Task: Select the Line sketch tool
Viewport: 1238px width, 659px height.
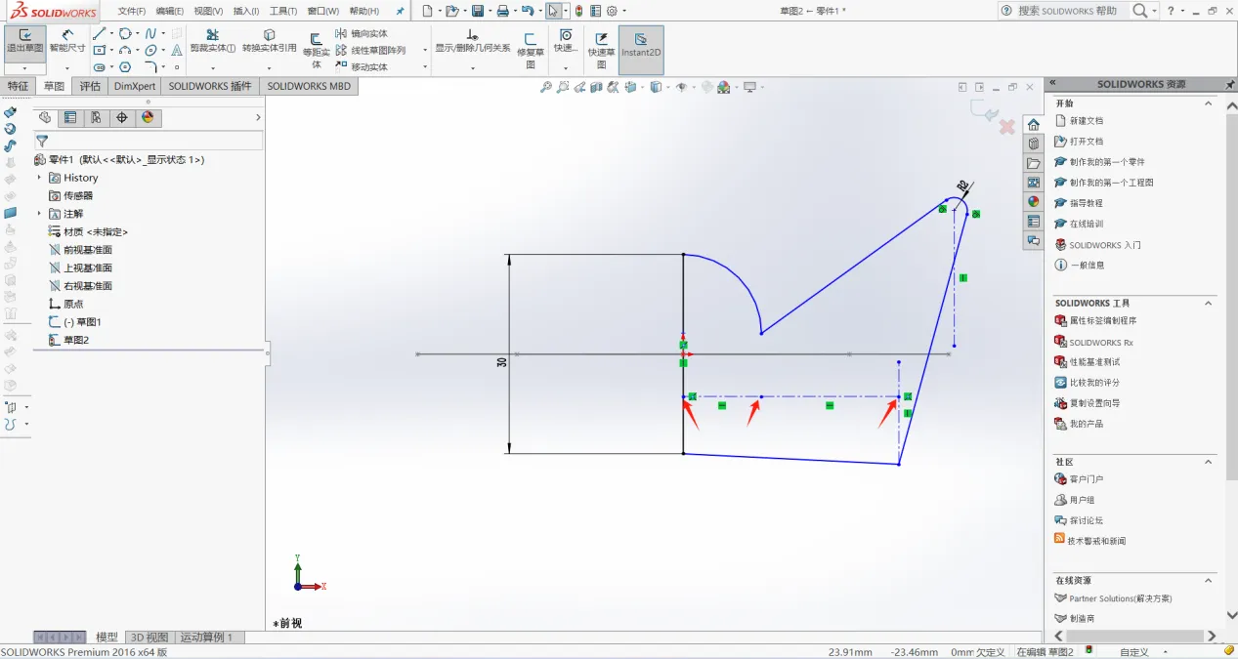Action: [99, 33]
